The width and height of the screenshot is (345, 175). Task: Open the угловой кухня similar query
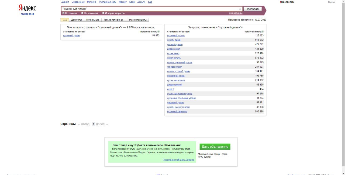click(x=175, y=67)
